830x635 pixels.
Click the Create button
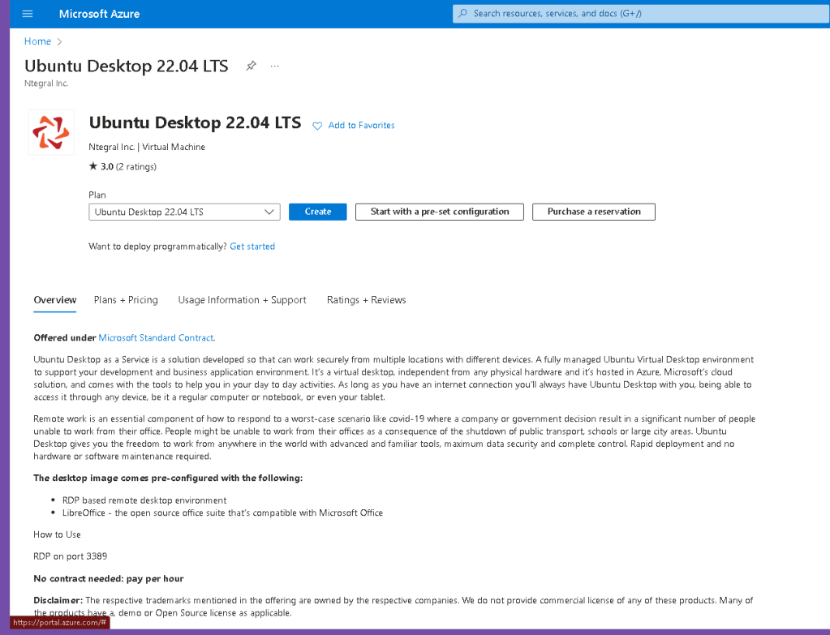click(317, 212)
